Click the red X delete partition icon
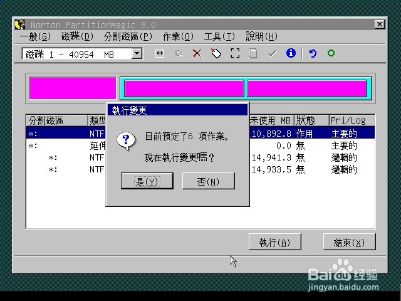Image resolution: width=401 pixels, height=301 pixels. (197, 53)
